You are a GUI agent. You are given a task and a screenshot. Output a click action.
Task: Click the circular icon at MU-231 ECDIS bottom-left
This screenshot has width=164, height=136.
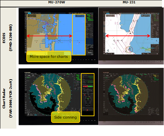pos(104,54)
